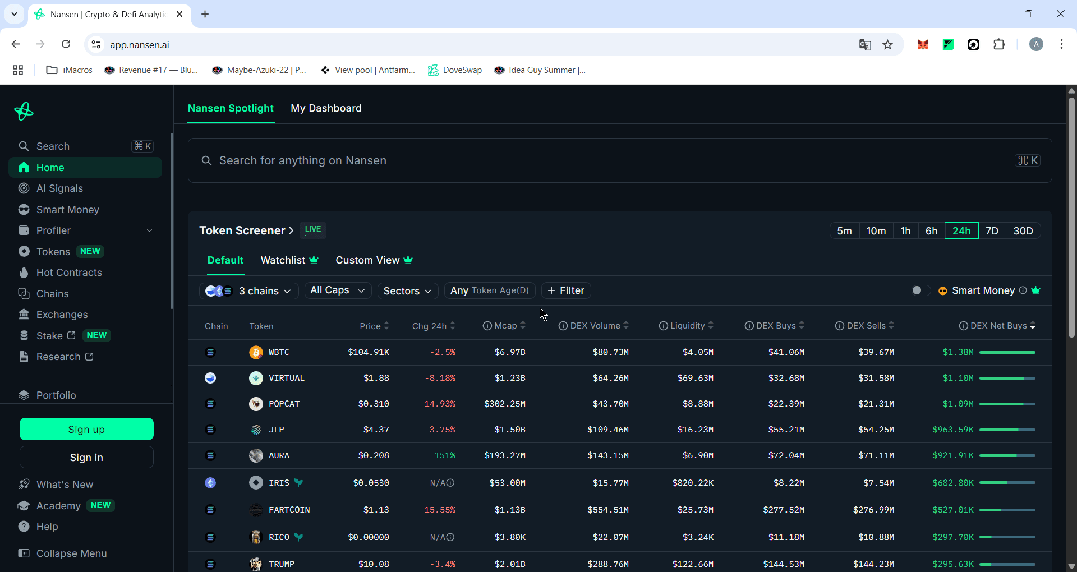Screen dimensions: 1077x572
Task: Select the 5m timeframe
Action: coord(844,231)
